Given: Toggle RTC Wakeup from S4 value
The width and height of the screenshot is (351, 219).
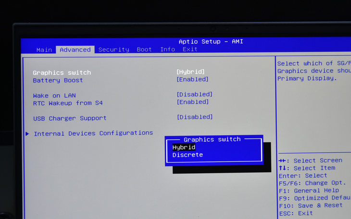Looking at the screenshot, I should tap(192, 102).
